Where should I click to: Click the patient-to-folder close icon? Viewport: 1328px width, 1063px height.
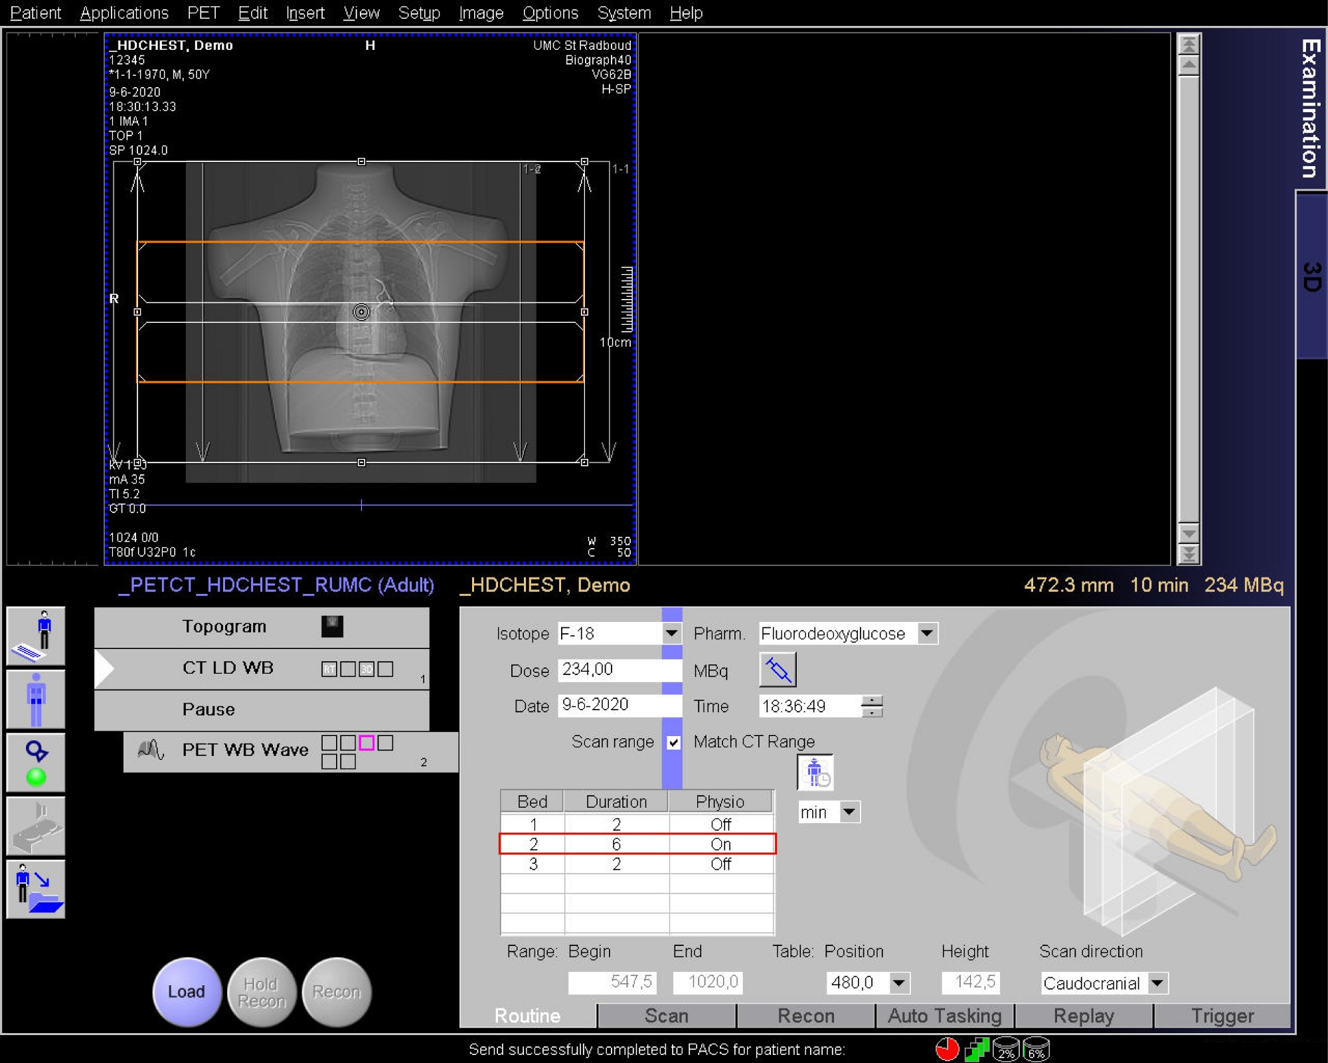[36, 890]
